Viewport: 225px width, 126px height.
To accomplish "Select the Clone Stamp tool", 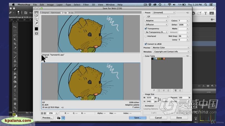I will pos(15,61).
